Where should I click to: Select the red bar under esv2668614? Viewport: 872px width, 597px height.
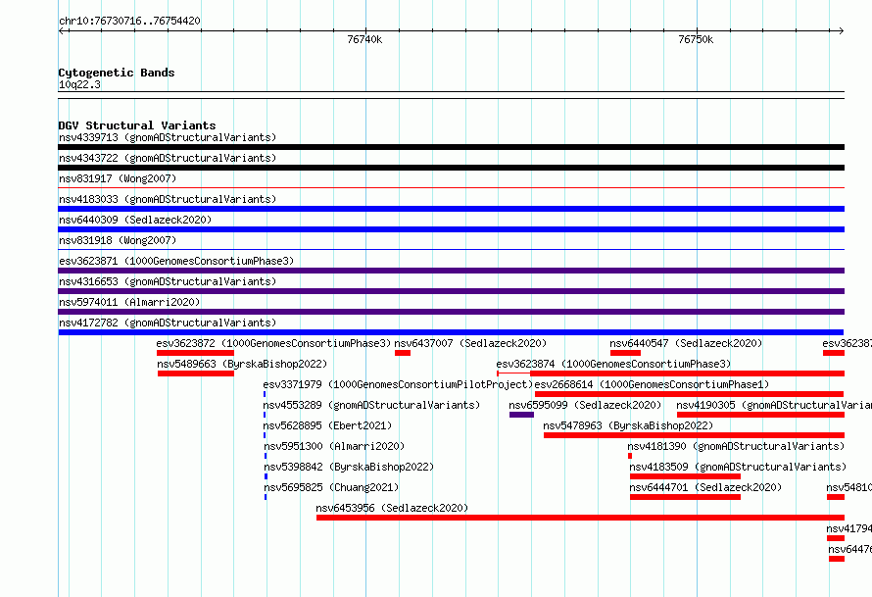[690, 394]
